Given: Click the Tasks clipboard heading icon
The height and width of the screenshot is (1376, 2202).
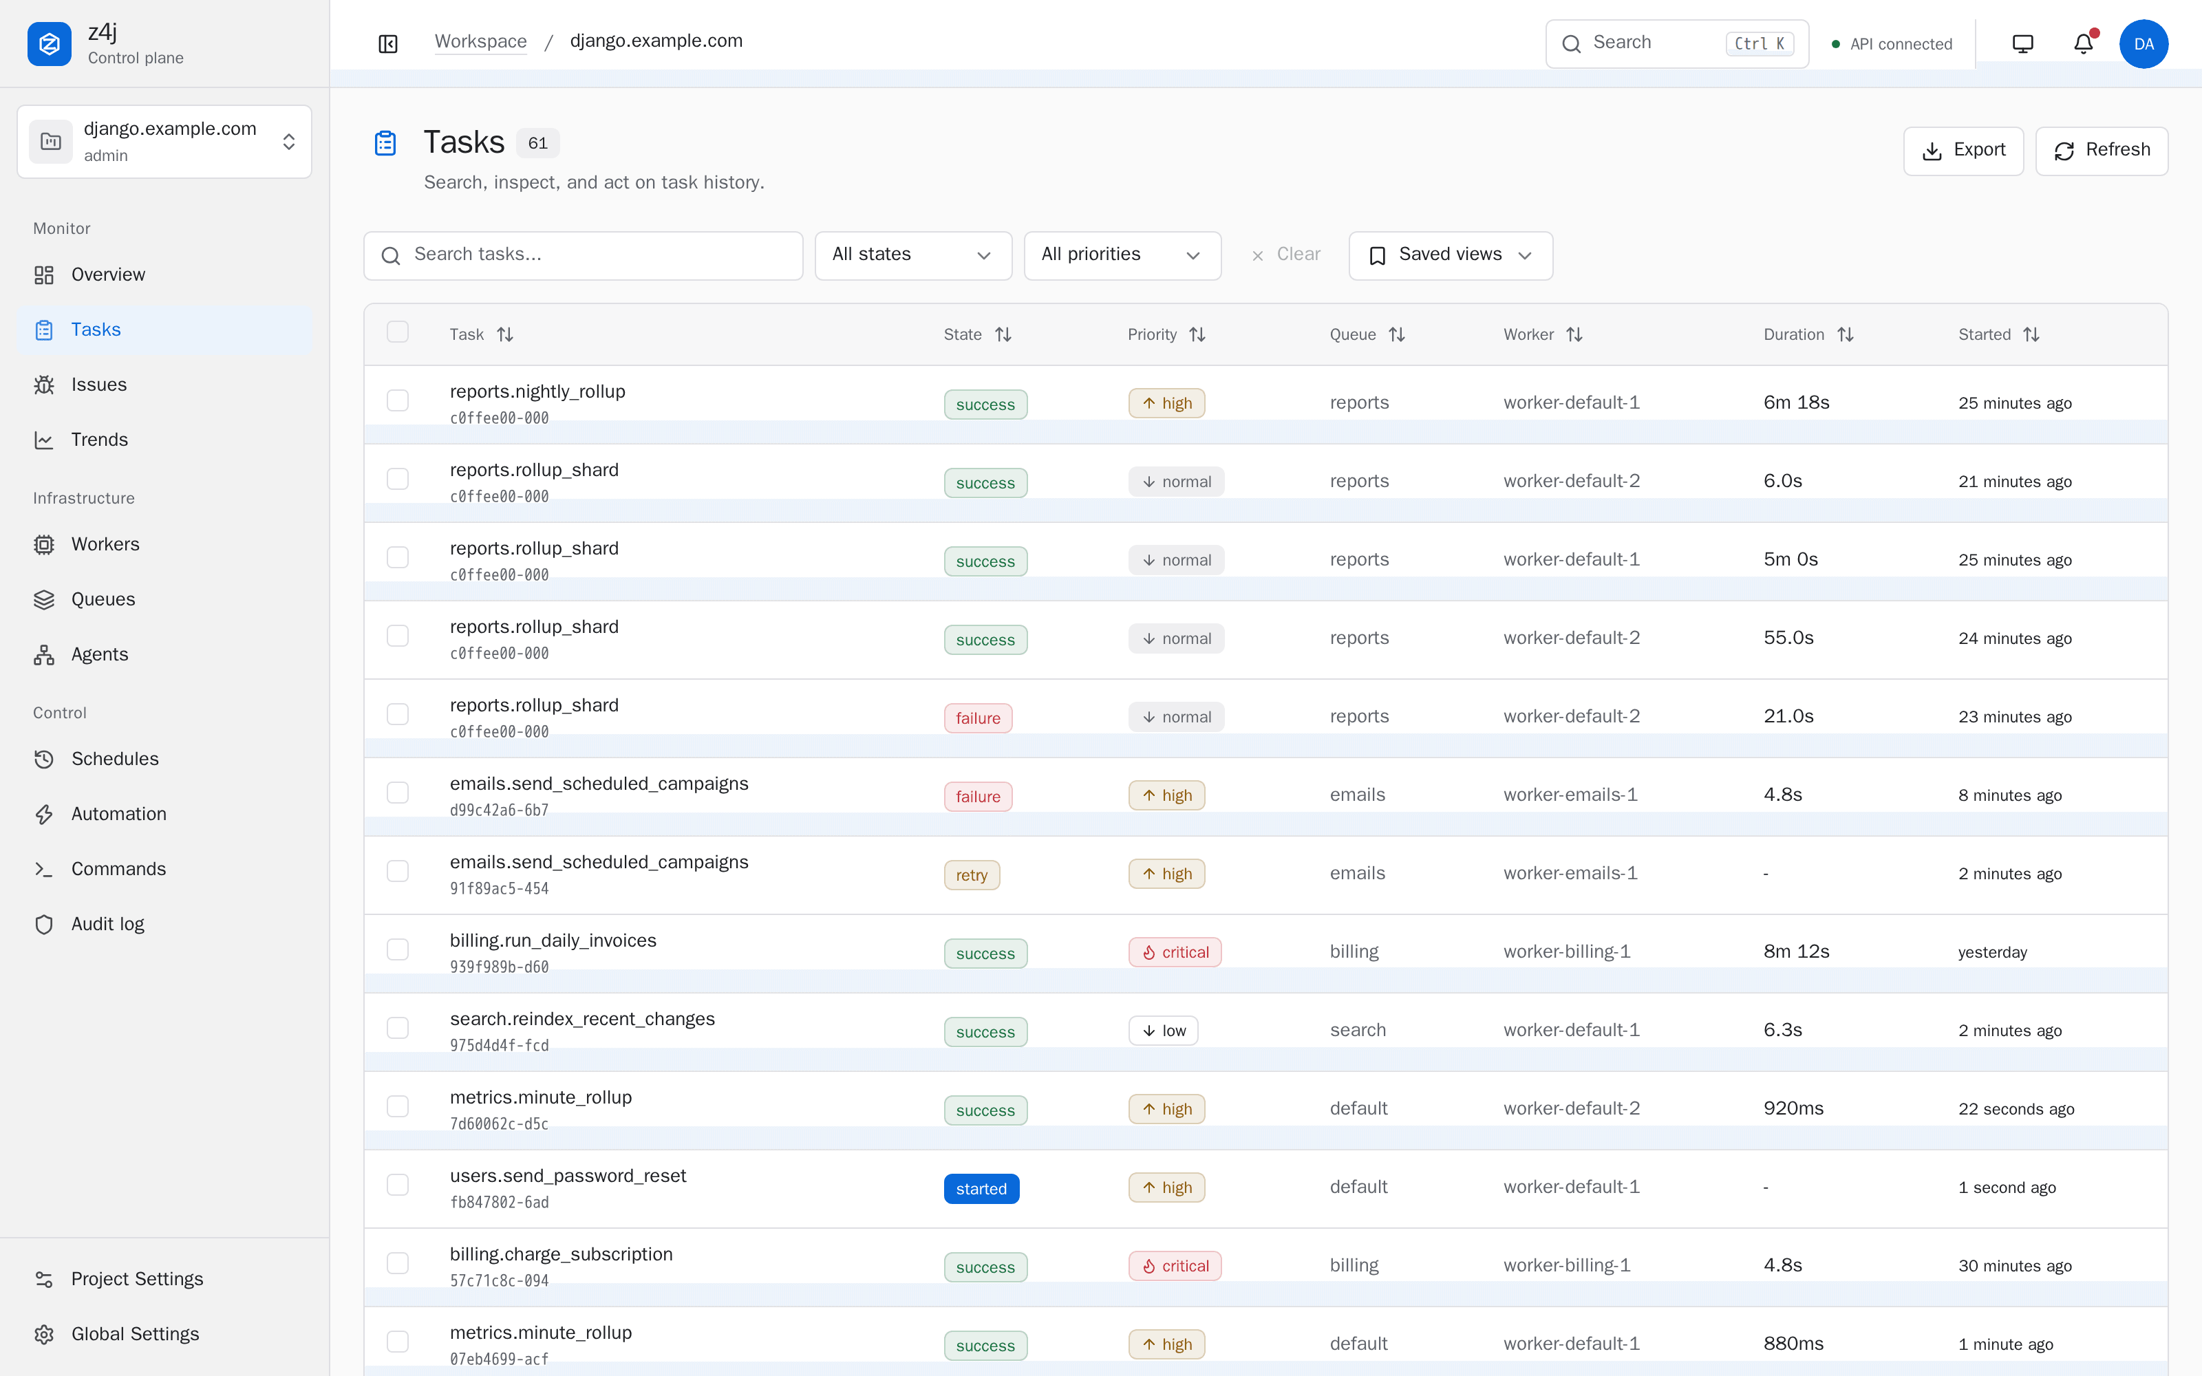Looking at the screenshot, I should click(385, 143).
